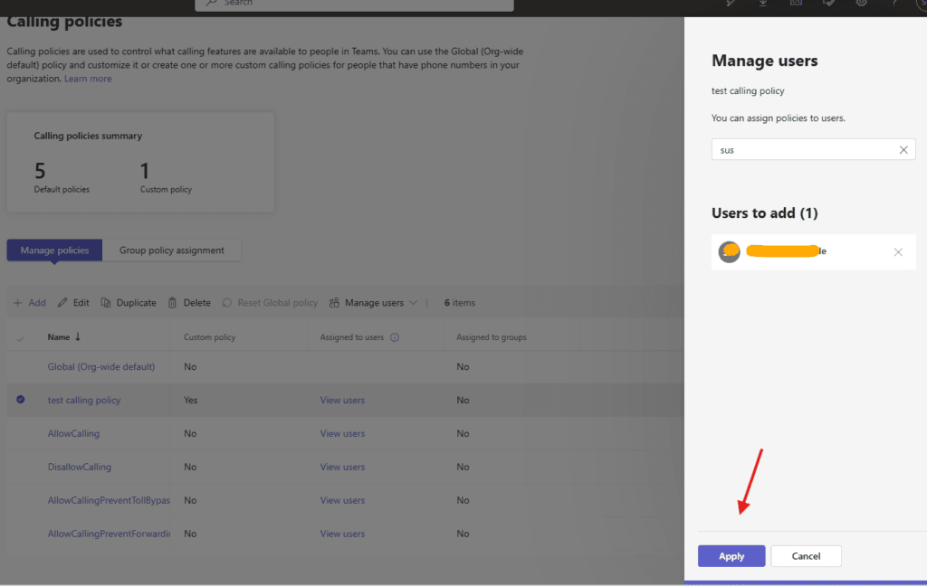Image resolution: width=927 pixels, height=586 pixels.
Task: Click the download icon in top bar
Action: 763,4
